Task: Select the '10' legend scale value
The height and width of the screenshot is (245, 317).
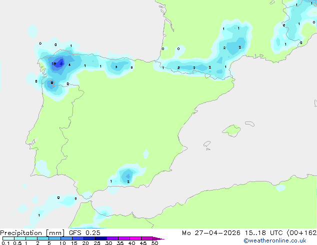Action: (62, 243)
